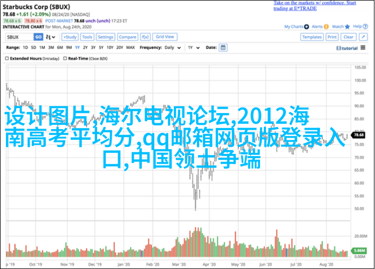Image resolution: width=375 pixels, height=269 pixels.
Task: Click the POST-MARKET label
Action: (x=59, y=21)
